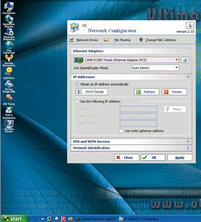The image size is (201, 222).
Task: Click the Subnet Mask input field
Action: (138, 116)
